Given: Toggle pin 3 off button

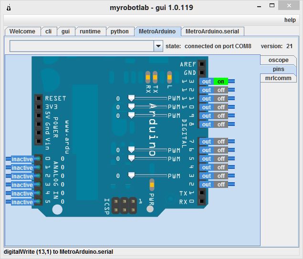Looking at the screenshot, I should [220, 176].
